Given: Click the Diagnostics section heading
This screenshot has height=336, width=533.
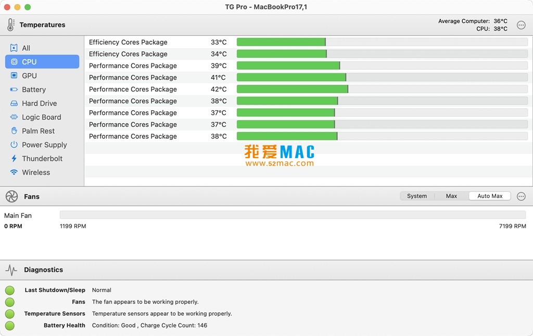Looking at the screenshot, I should [44, 270].
